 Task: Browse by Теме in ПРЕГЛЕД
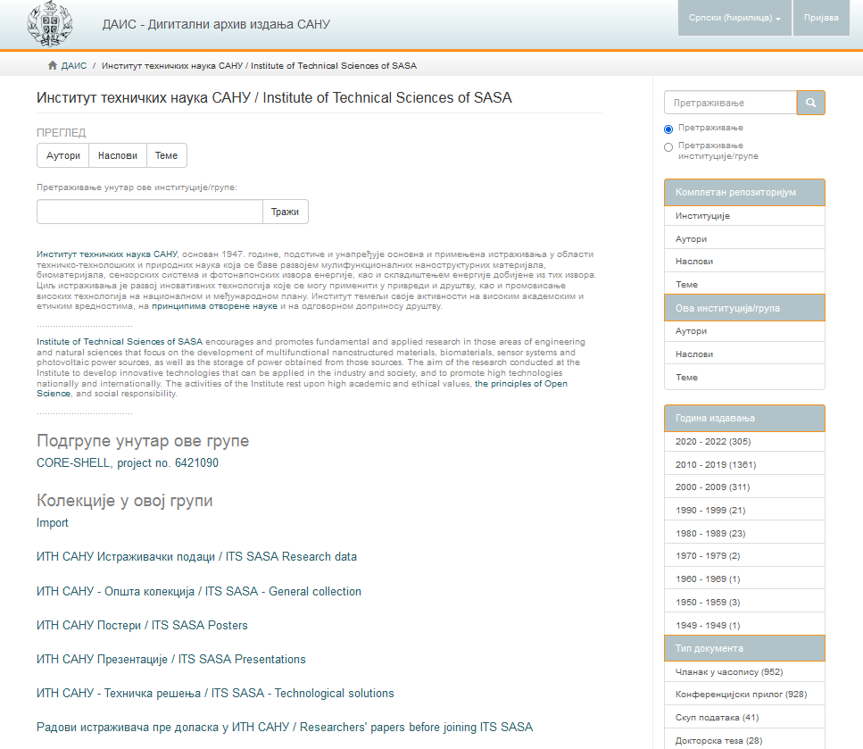point(166,155)
